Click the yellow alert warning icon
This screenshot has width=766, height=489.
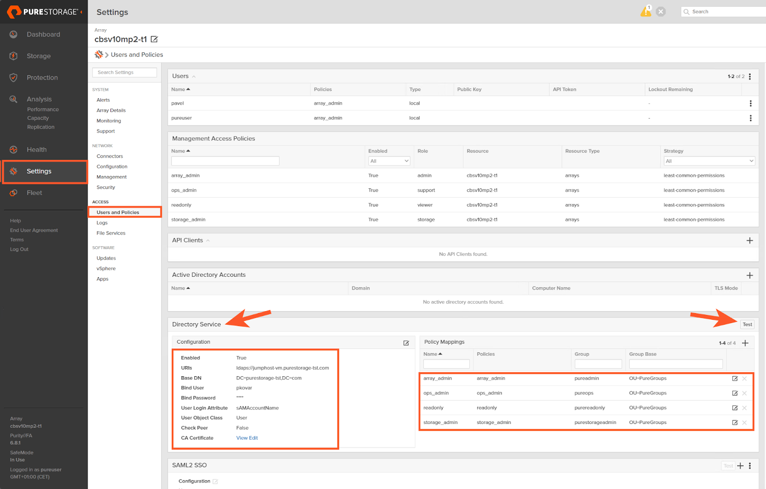646,11
